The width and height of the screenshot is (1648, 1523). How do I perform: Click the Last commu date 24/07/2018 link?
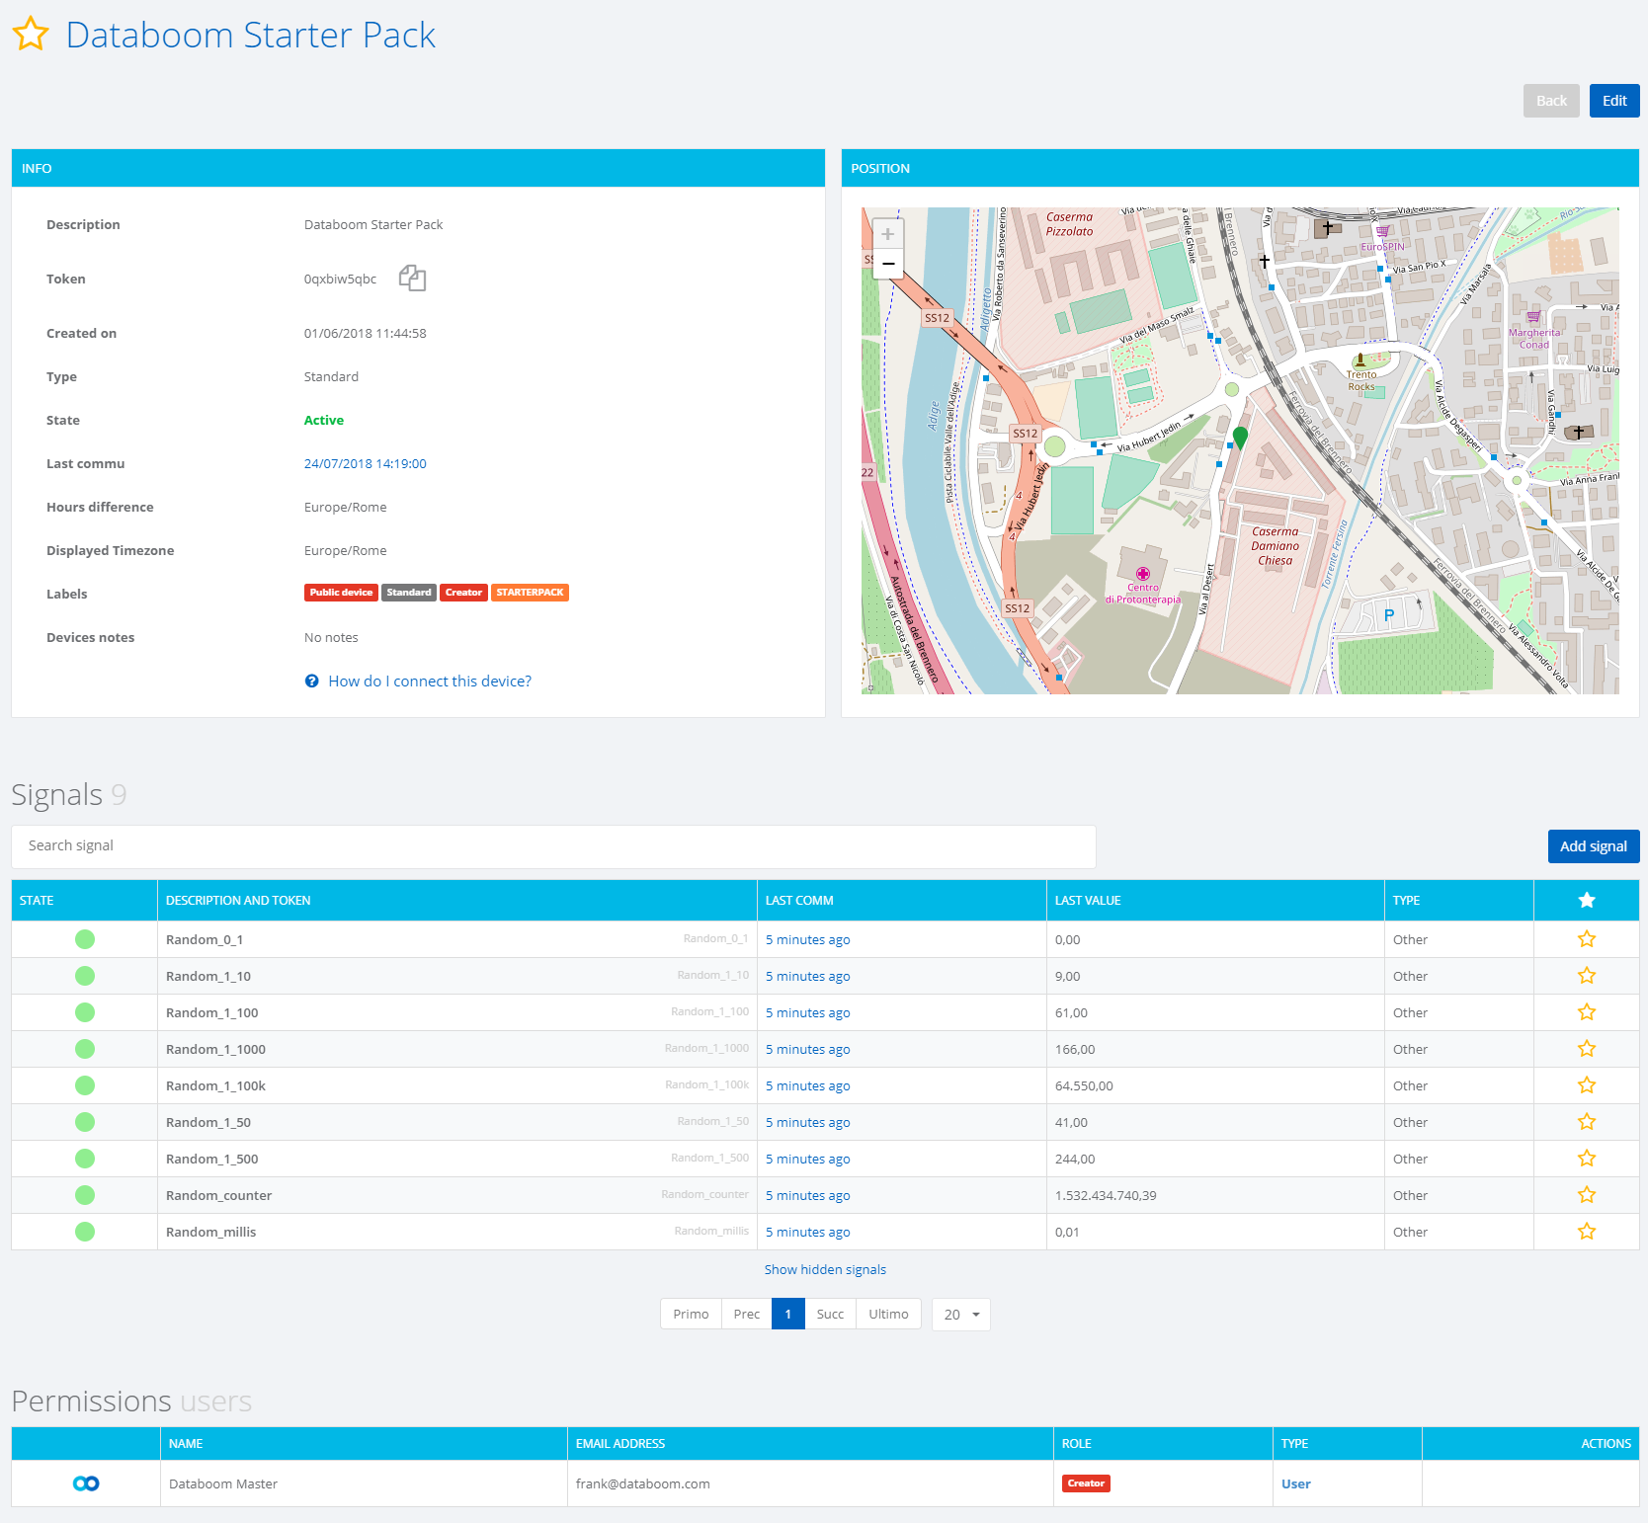(x=366, y=464)
